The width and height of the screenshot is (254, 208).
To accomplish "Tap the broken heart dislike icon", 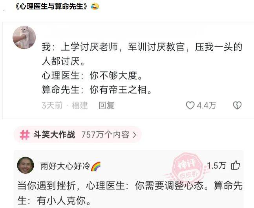I will (x=237, y=105).
